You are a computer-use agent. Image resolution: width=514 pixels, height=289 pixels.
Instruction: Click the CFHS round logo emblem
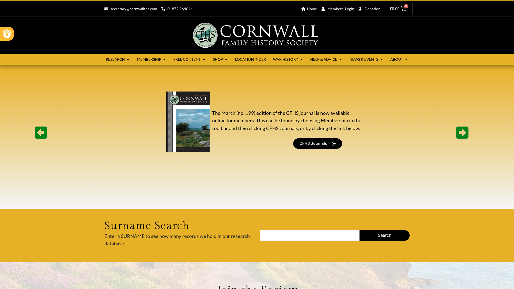point(205,35)
